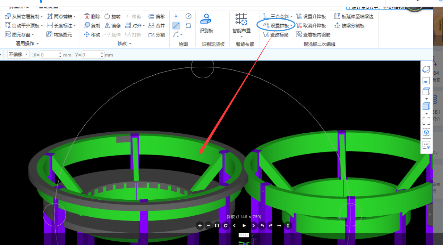The height and width of the screenshot is (245, 443).
Task: Click the orbit view icon in side panel
Action: 426,70
